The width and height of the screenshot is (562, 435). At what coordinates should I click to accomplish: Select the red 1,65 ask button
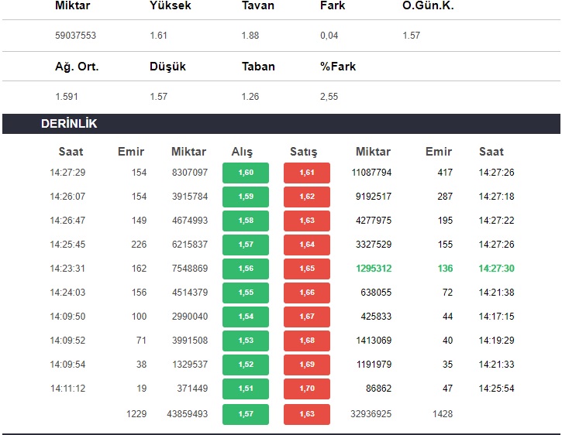coord(307,269)
